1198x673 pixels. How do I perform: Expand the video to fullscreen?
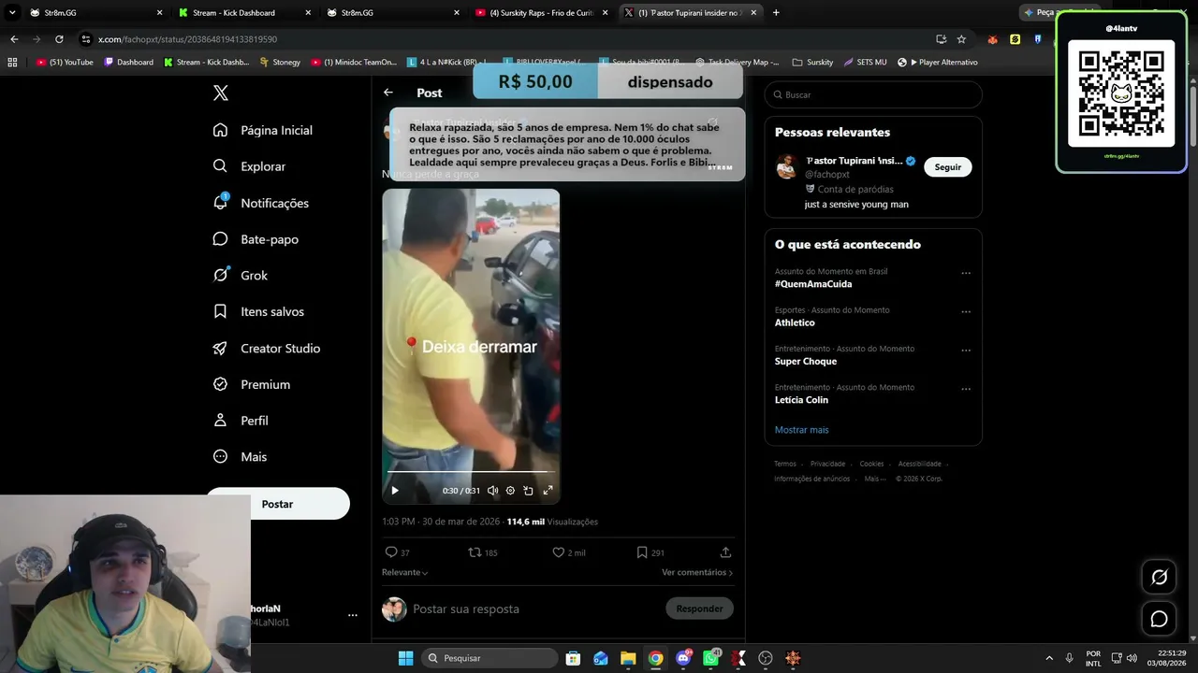click(548, 490)
